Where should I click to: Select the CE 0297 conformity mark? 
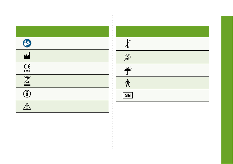pyautogui.click(x=27, y=68)
